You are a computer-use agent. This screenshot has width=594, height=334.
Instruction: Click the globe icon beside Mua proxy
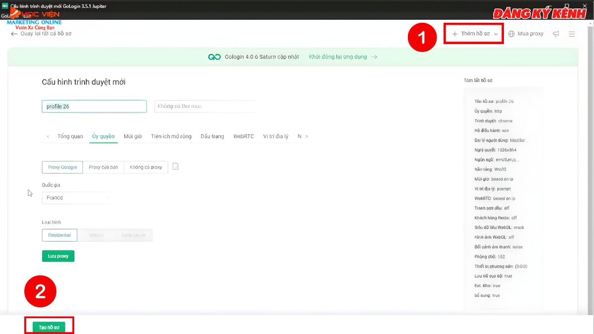click(510, 33)
